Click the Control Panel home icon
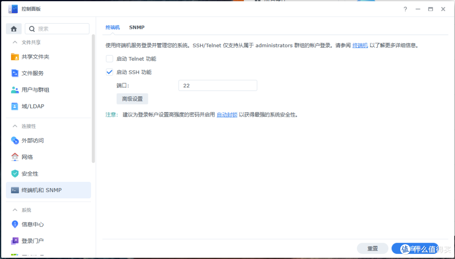Viewport: 455px width, 259px height. pyautogui.click(x=13, y=29)
